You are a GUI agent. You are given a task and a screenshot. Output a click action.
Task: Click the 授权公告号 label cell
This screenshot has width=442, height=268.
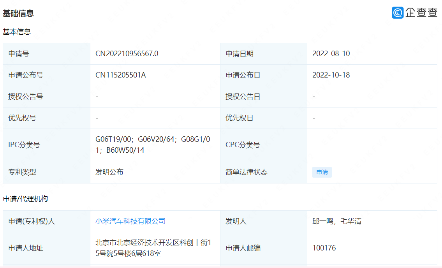click(46, 97)
